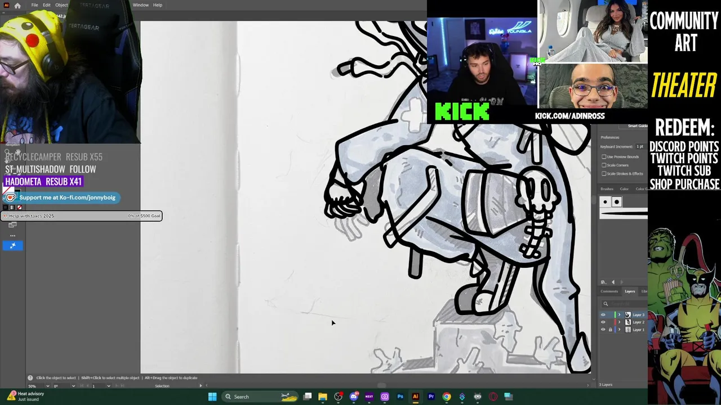Switch to the Brushes panel tab

607,189
